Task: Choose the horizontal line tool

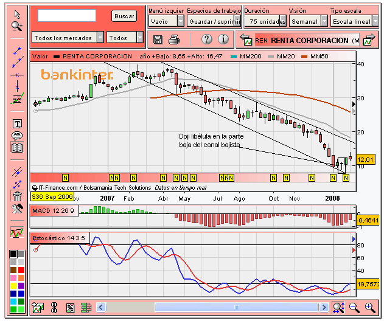Action: click(17, 75)
